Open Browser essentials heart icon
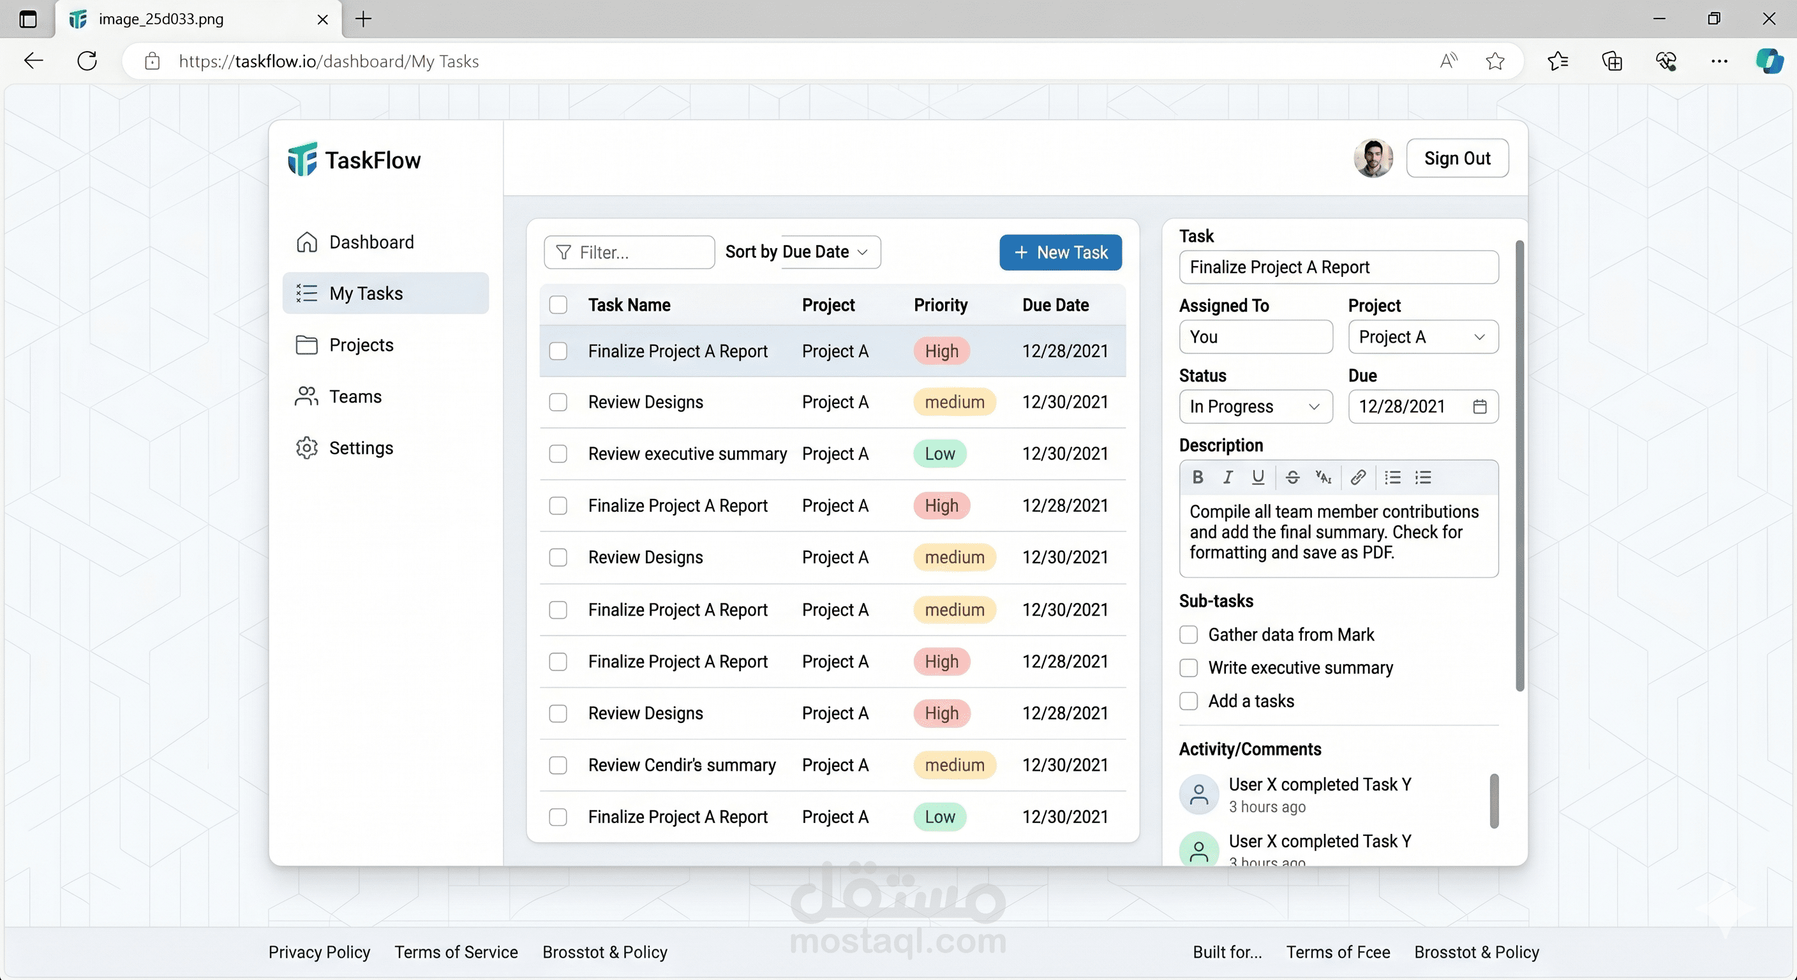This screenshot has width=1797, height=980. coord(1666,61)
